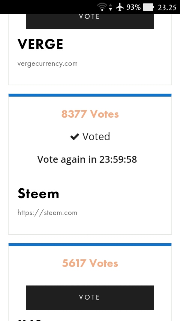Tap the Wi-Fi status icon

click(102, 7)
